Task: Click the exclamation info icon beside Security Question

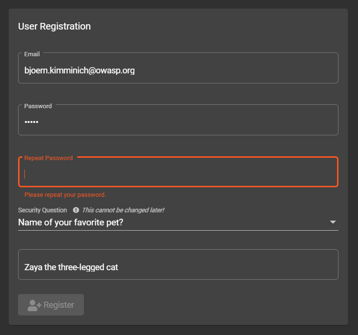Action: click(76, 210)
